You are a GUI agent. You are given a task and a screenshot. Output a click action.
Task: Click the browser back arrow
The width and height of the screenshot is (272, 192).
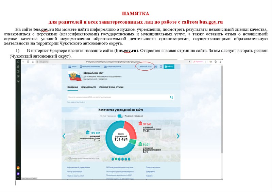point(23,62)
